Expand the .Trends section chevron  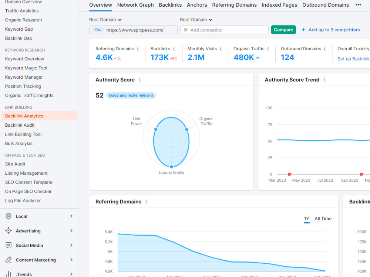tap(71, 274)
